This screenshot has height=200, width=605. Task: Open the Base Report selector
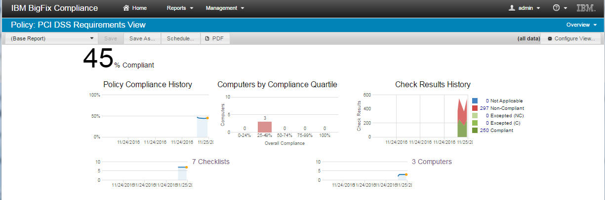coord(52,38)
